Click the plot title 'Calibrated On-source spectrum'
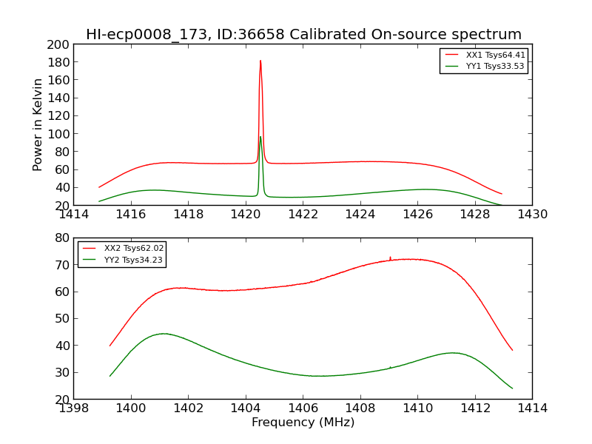This screenshot has width=592, height=444. (303, 35)
